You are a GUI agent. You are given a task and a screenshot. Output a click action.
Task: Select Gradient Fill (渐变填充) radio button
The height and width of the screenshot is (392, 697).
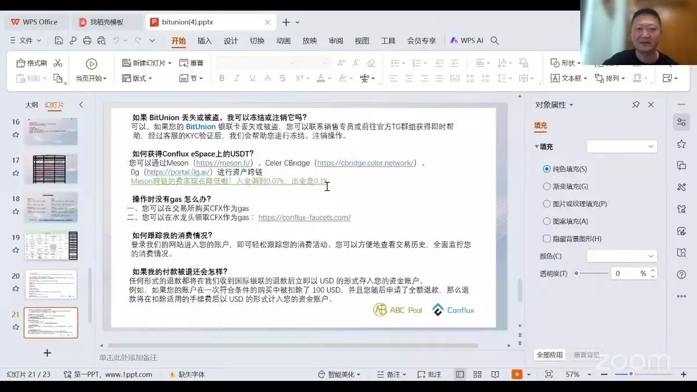(x=547, y=186)
